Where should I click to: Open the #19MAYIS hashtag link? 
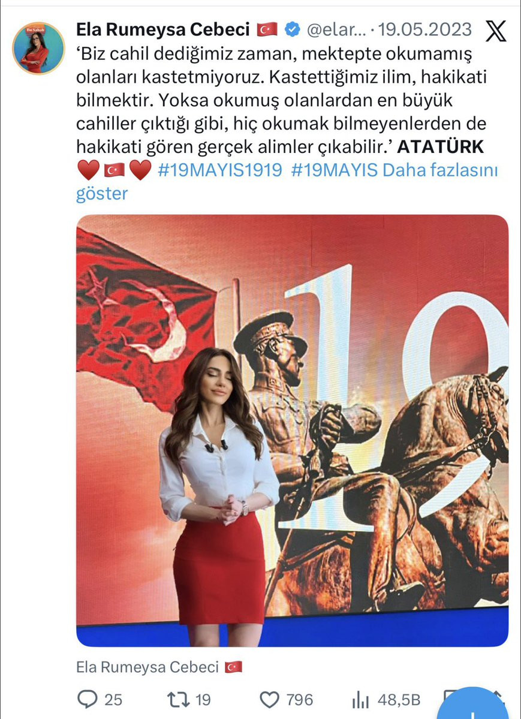335,170
